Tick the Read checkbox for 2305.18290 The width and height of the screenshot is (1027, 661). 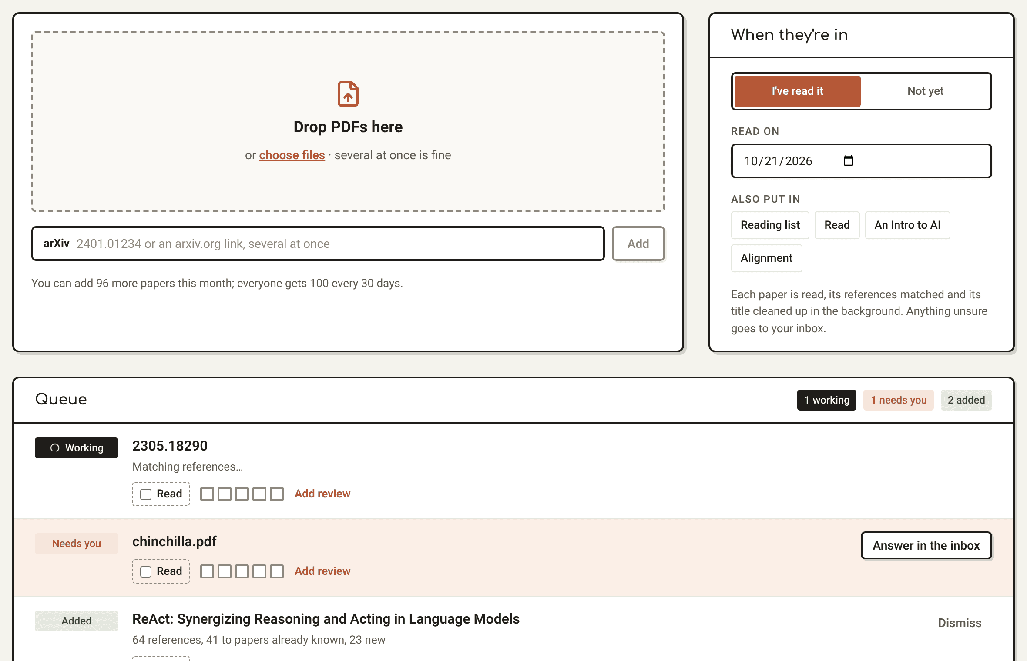(146, 494)
